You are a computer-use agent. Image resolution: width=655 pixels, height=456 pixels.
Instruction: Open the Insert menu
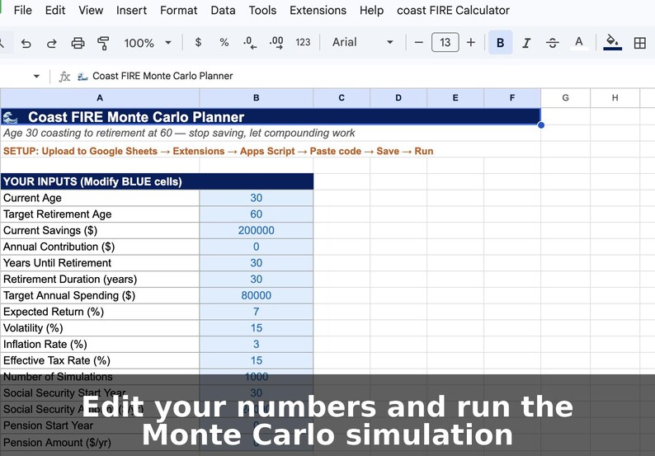[x=131, y=10]
